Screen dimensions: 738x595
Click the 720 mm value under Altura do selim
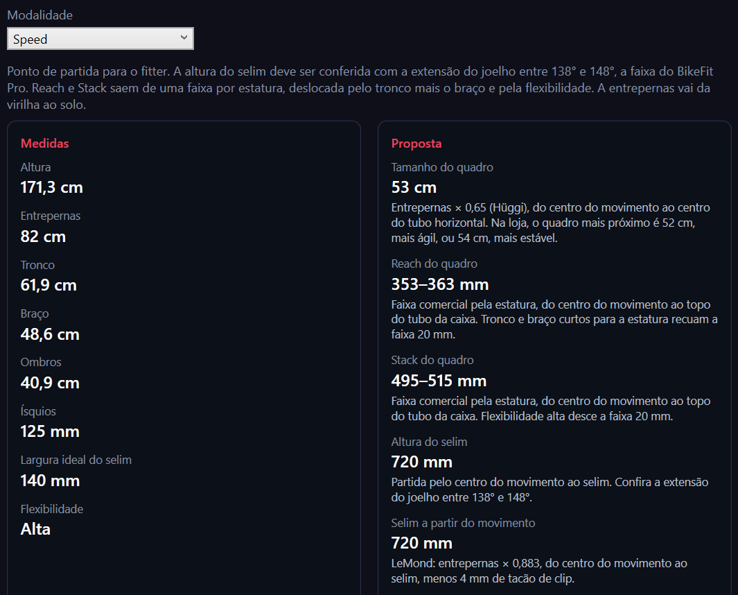click(x=422, y=462)
